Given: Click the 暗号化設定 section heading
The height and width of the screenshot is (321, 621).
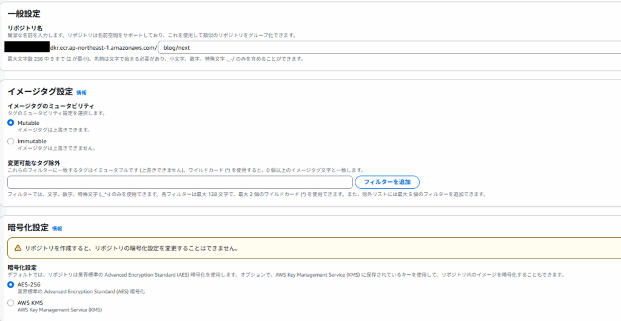Looking at the screenshot, I should click(28, 228).
